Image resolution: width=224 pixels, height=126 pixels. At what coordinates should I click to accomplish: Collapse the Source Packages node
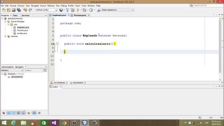(x=5, y=22)
